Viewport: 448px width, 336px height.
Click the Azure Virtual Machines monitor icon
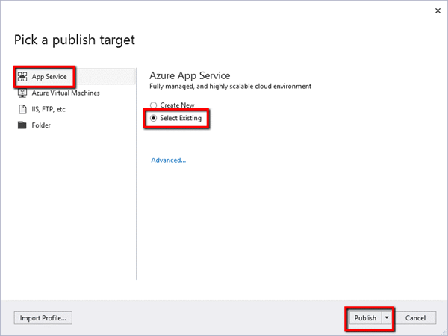pyautogui.click(x=22, y=93)
